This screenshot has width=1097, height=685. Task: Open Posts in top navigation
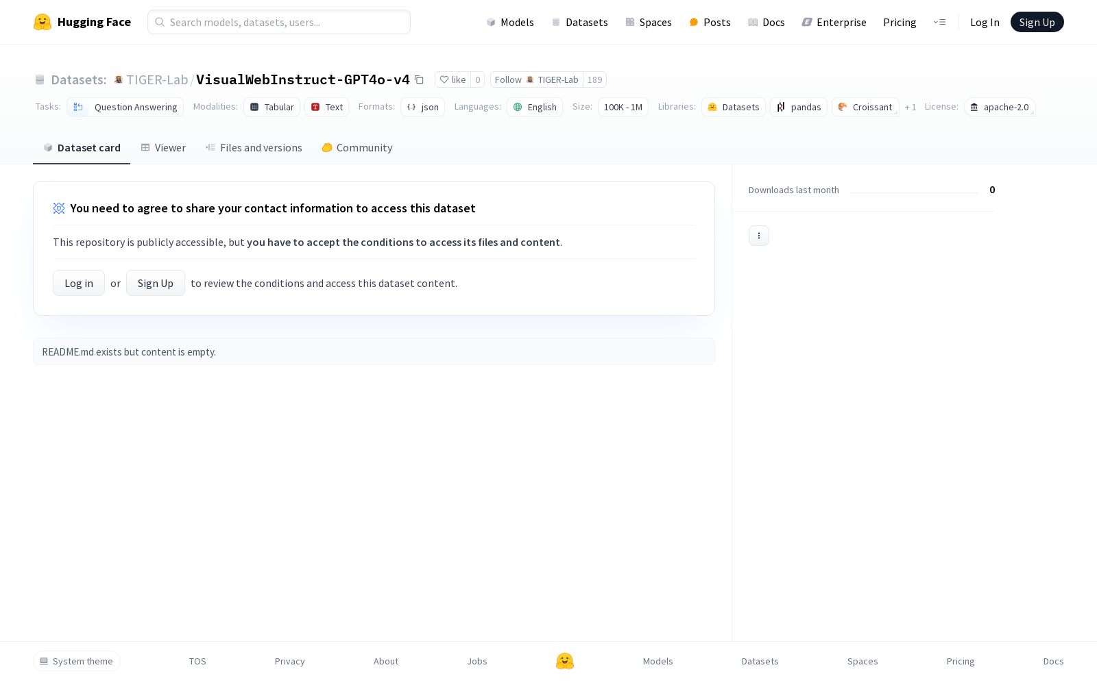click(x=710, y=22)
